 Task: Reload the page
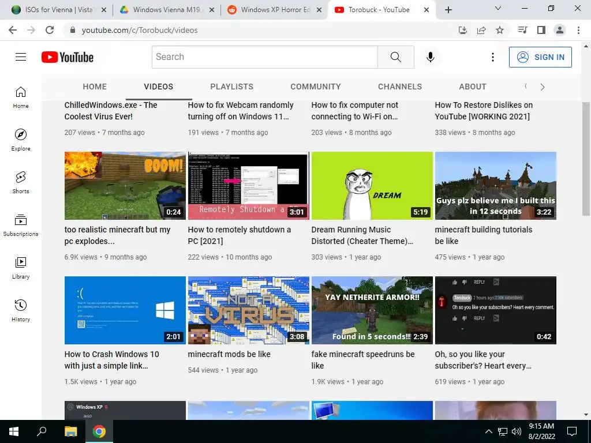pos(50,30)
